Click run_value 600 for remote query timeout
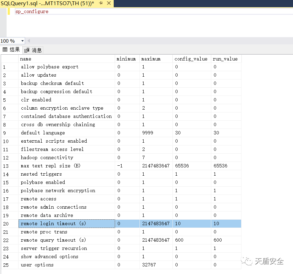 pos(217,240)
